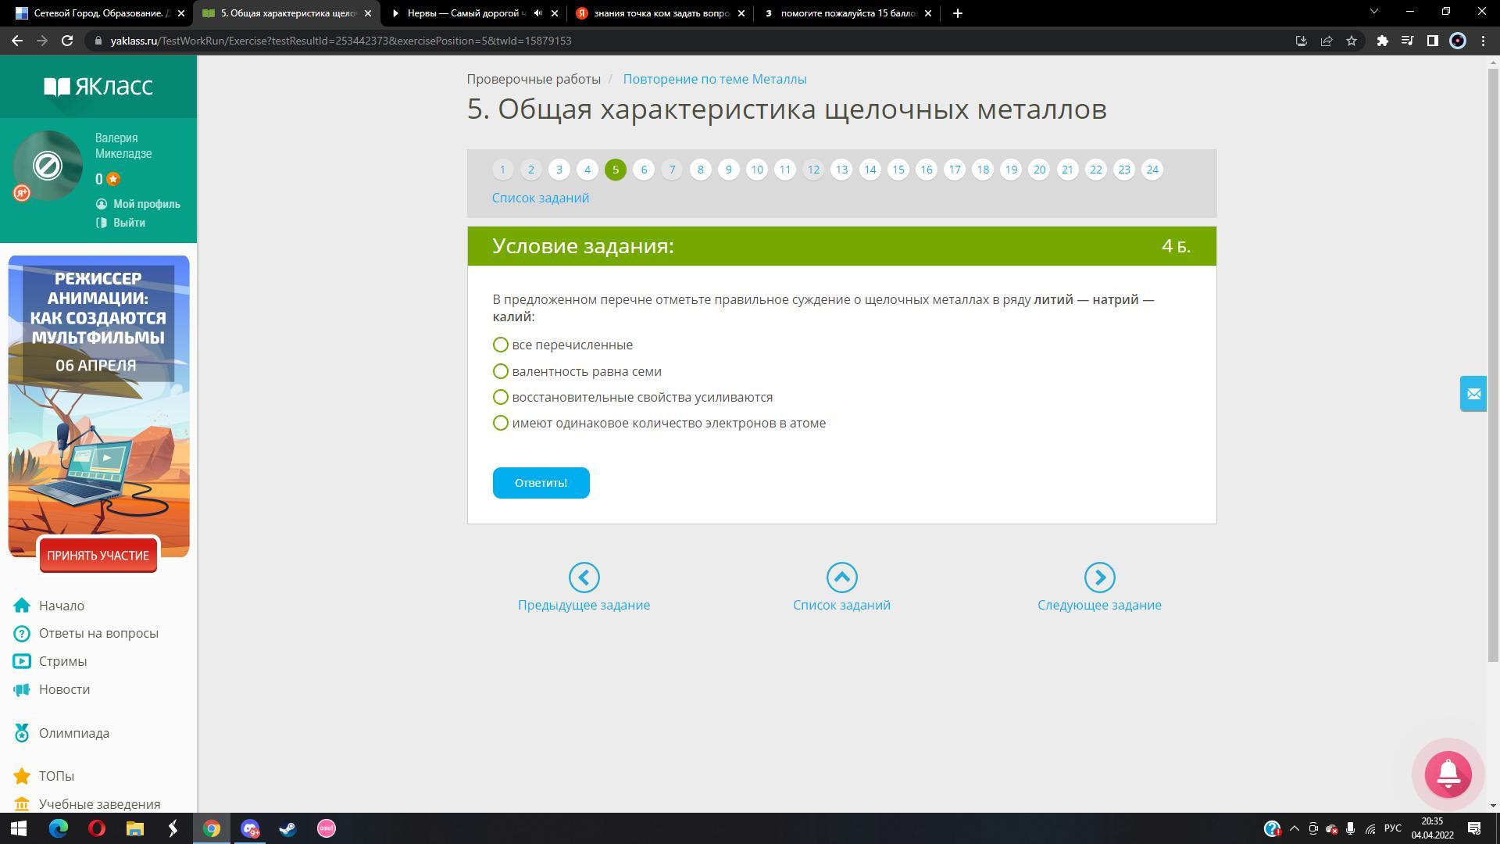
Task: Select the option 'все перечисленные'
Action: 501,345
